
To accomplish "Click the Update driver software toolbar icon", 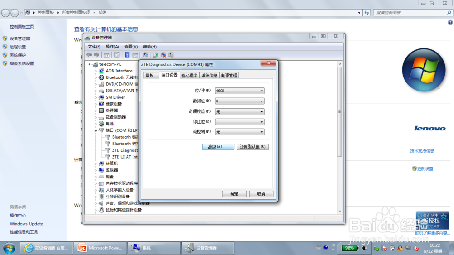I will click(x=156, y=55).
